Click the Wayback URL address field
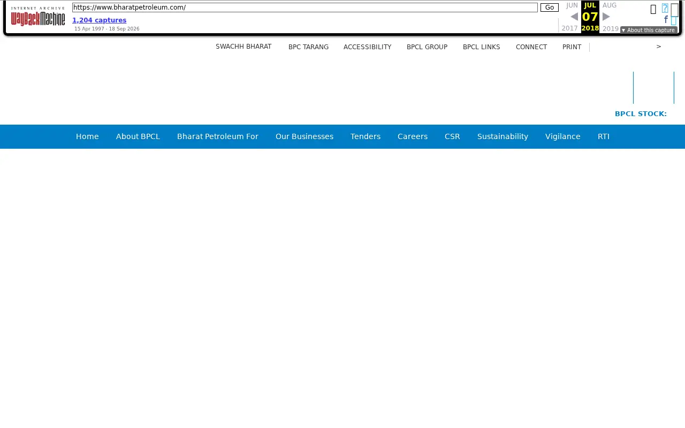 tap(305, 7)
